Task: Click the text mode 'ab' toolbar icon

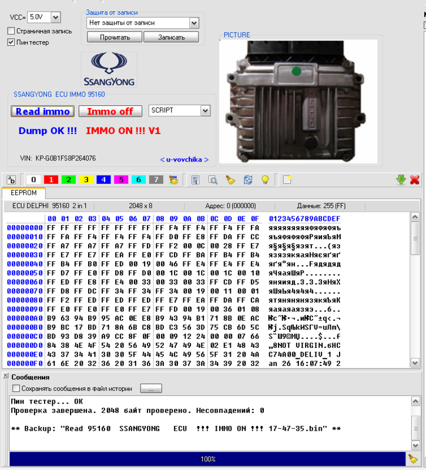Action: pos(11,180)
